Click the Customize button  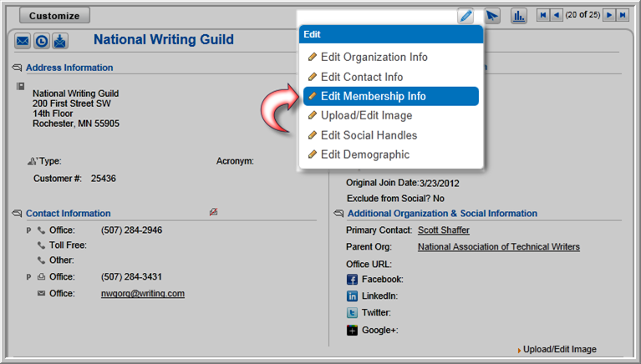coord(54,16)
